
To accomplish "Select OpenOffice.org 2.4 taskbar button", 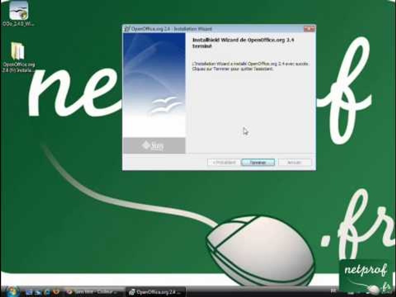I will pos(156,292).
